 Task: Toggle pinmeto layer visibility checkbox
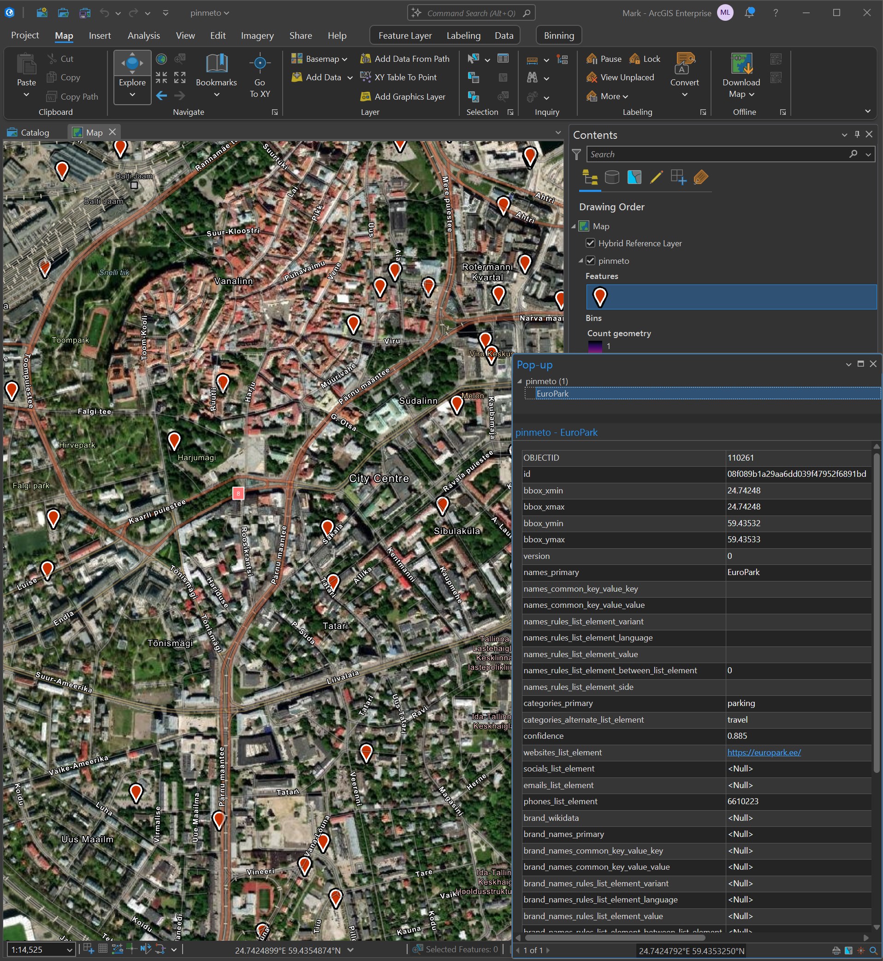coord(591,261)
